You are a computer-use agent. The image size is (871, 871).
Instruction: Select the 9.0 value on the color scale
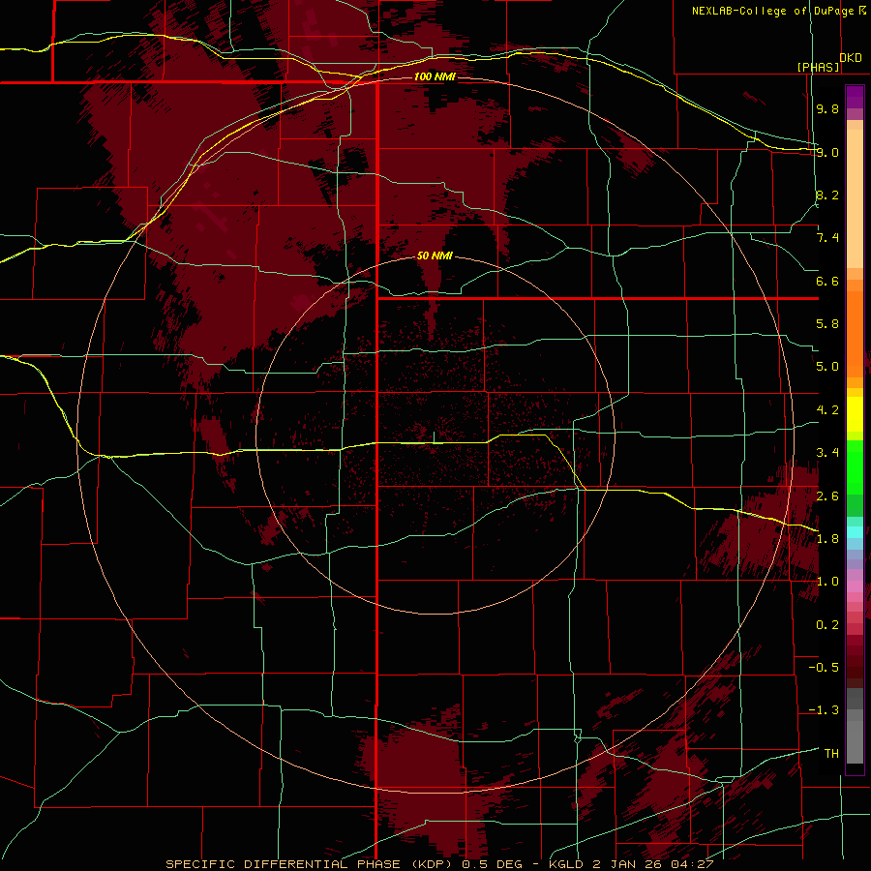827,152
